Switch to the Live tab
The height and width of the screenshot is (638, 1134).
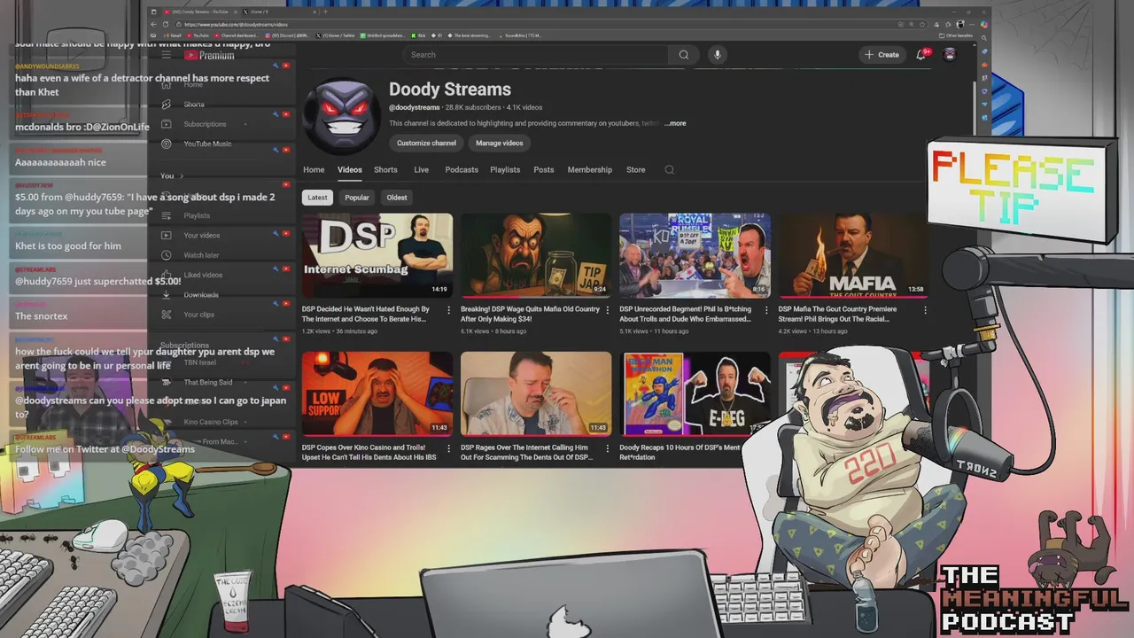tap(421, 170)
